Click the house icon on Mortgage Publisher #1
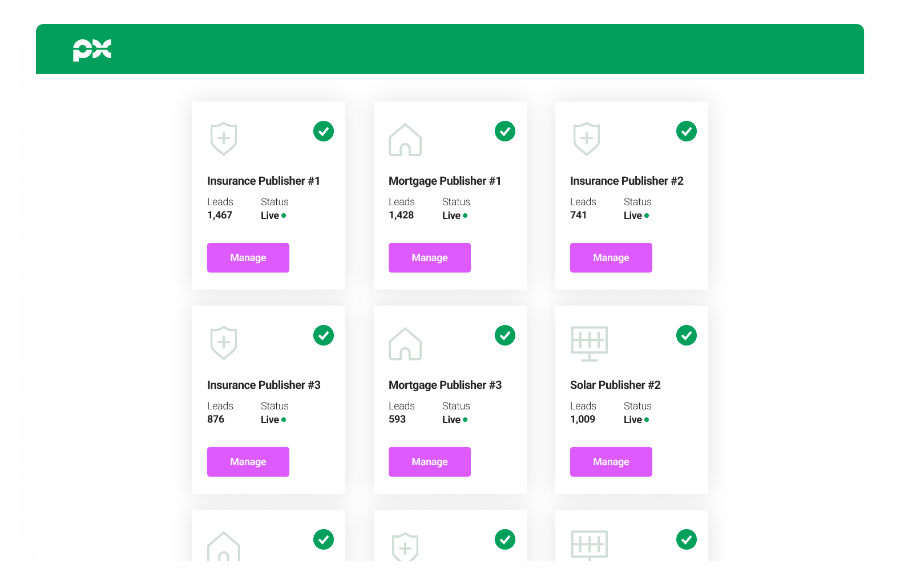900x585 pixels. tap(405, 140)
